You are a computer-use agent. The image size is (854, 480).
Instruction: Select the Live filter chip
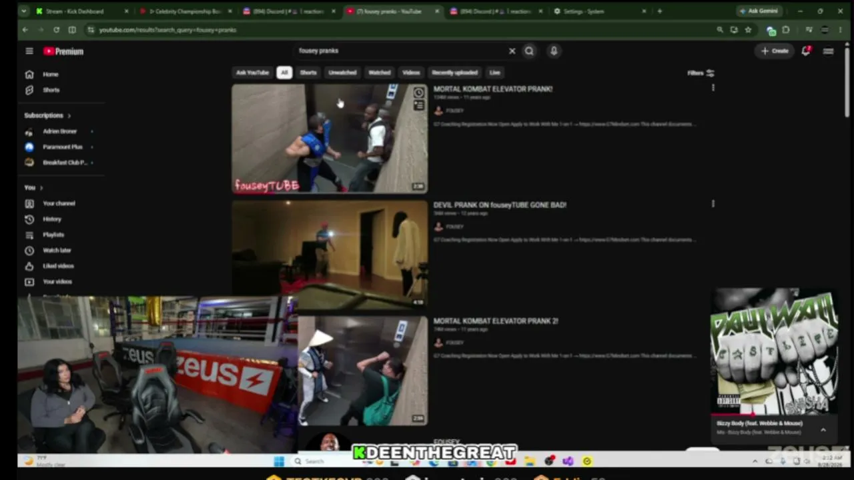pyautogui.click(x=494, y=73)
